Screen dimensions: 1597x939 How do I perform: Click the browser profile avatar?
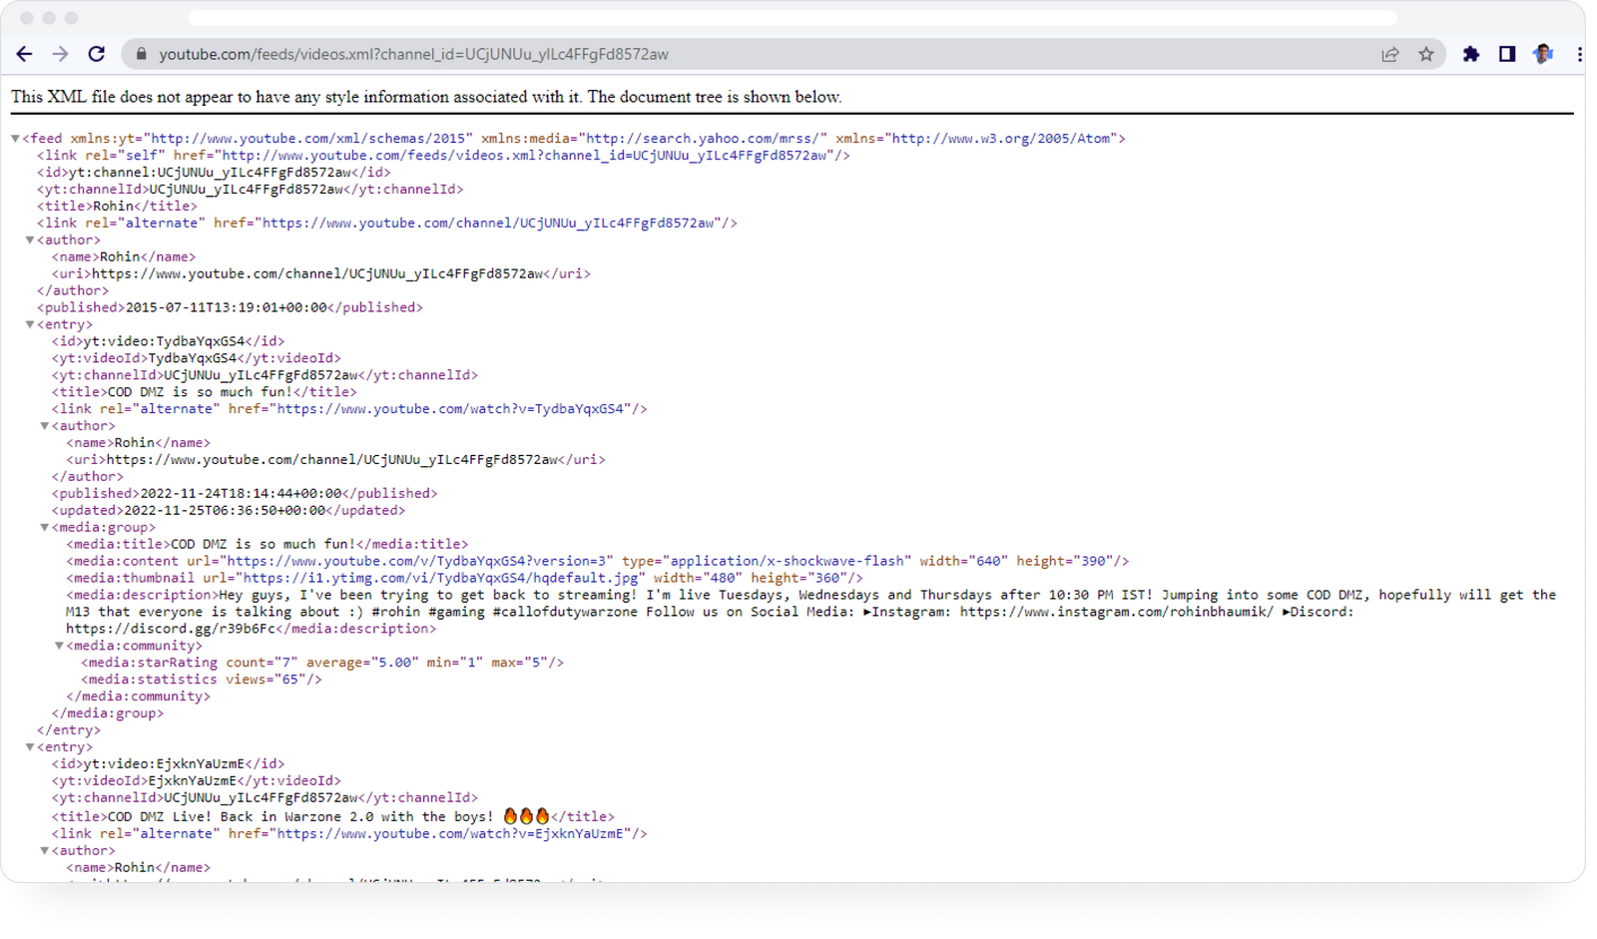[1542, 54]
